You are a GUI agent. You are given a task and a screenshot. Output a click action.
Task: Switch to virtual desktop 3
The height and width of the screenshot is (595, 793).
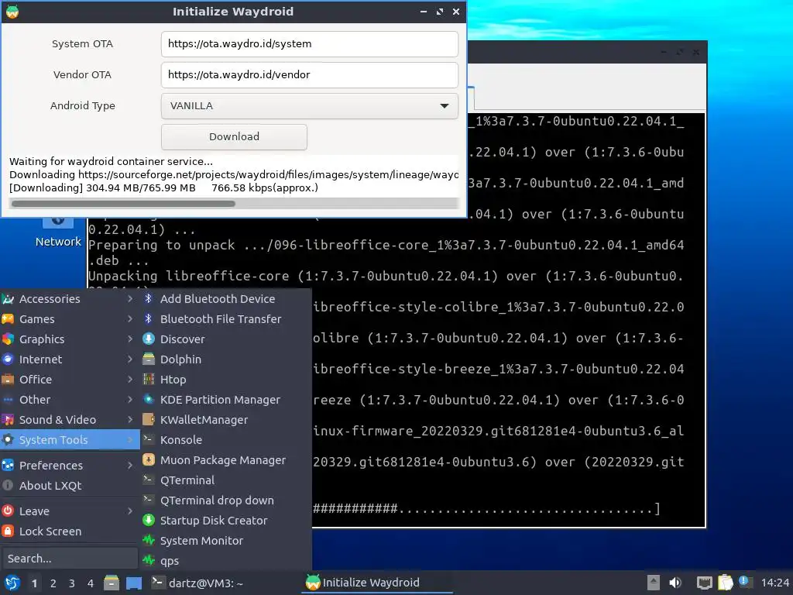pyautogui.click(x=72, y=583)
